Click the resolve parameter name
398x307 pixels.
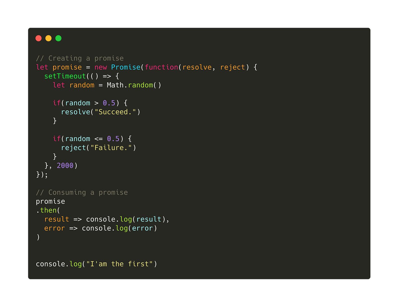197,67
